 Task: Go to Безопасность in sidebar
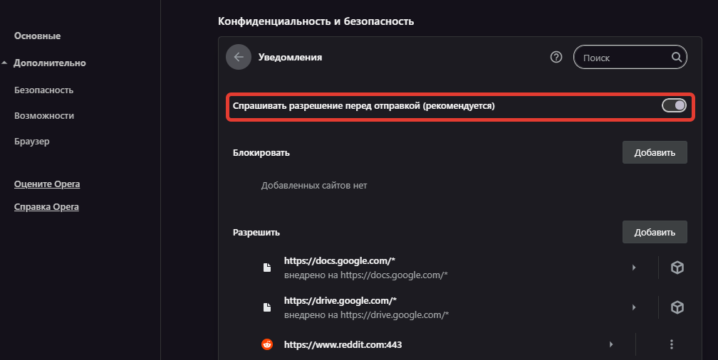pos(43,90)
